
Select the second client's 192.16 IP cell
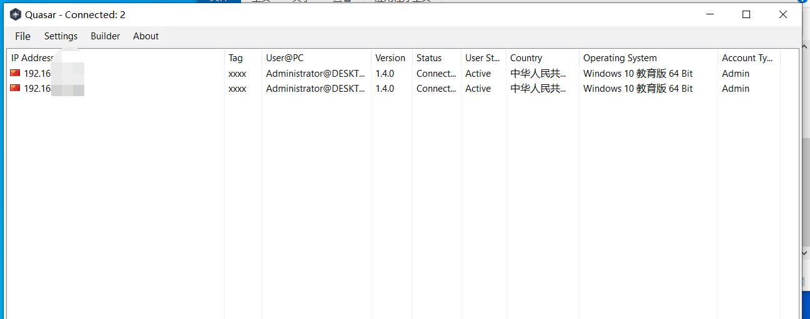(37, 89)
